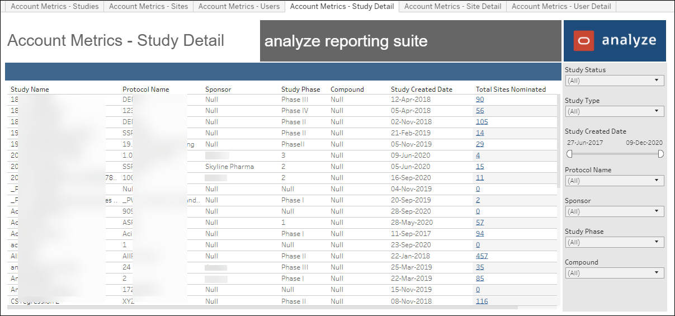
Task: Open the 85 total sites link
Action: click(x=480, y=279)
